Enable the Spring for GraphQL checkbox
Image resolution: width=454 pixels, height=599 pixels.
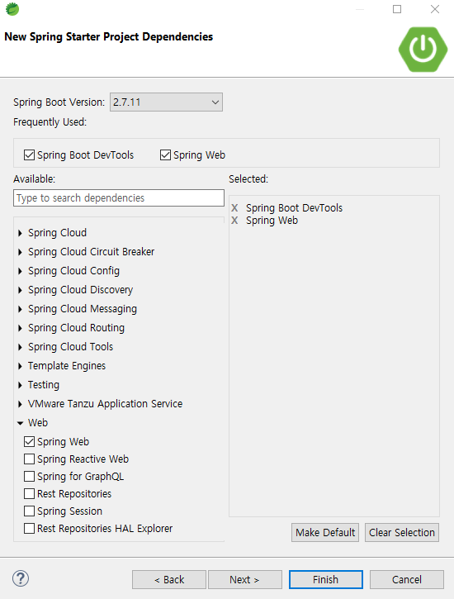[30, 477]
